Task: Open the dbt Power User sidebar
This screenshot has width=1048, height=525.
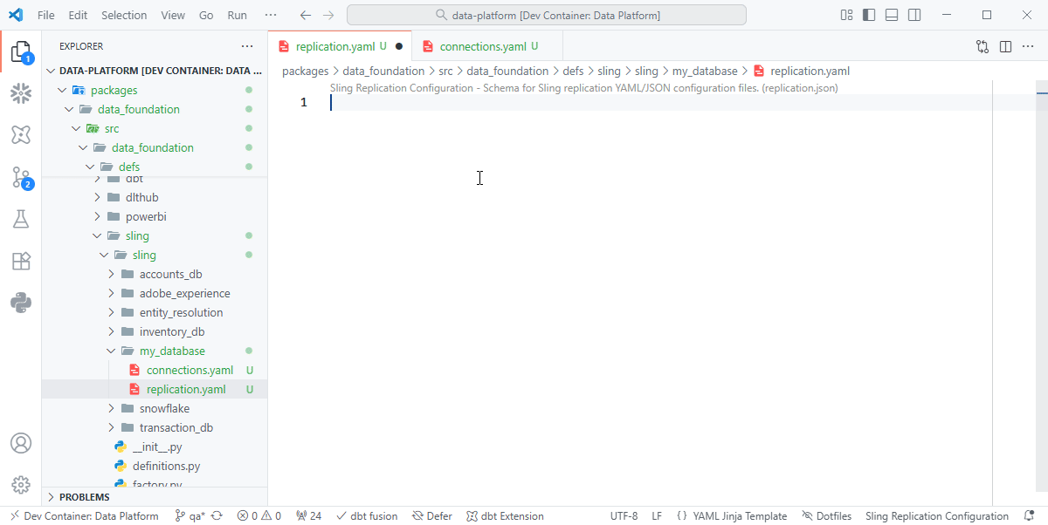Action: coord(23,134)
